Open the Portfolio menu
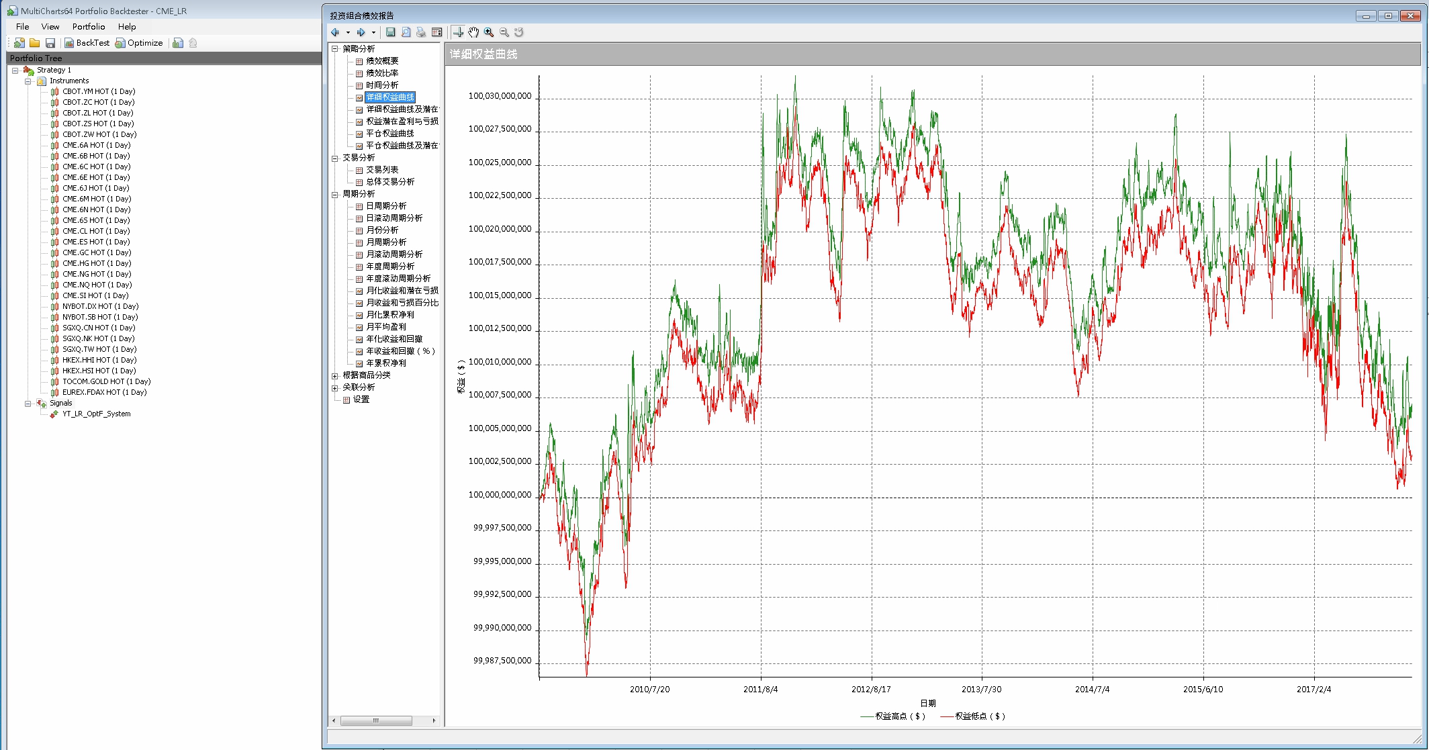Image resolution: width=1429 pixels, height=750 pixels. point(89,27)
